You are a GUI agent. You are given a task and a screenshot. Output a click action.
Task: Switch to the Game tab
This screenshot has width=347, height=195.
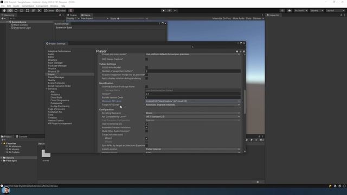(86, 15)
